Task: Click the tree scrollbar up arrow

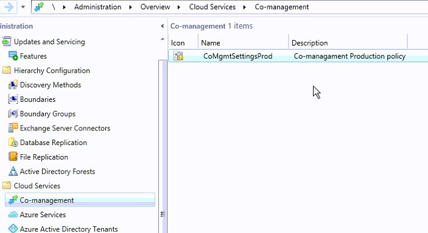Action: pyautogui.click(x=163, y=39)
